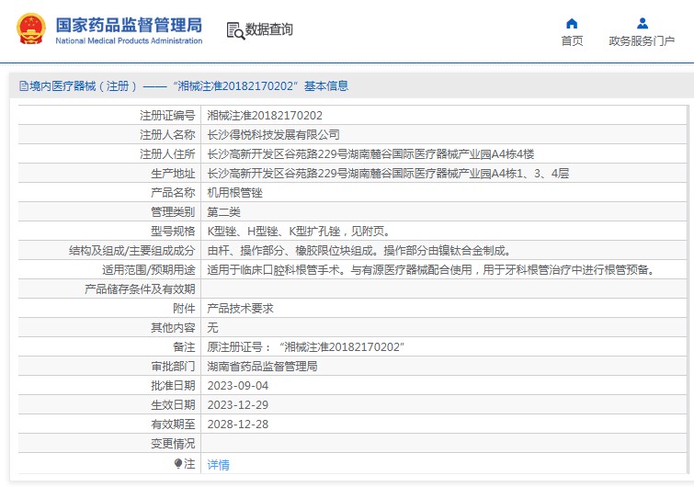Select the 生产地址 address ending 1、3、4层
Viewport: 694px width, 487px height.
[x=388, y=174]
